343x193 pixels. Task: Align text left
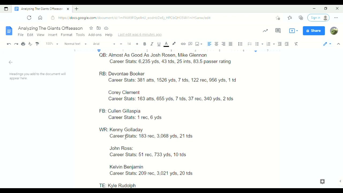210,44
